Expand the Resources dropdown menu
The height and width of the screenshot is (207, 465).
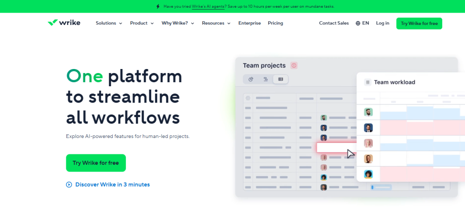pyautogui.click(x=216, y=23)
